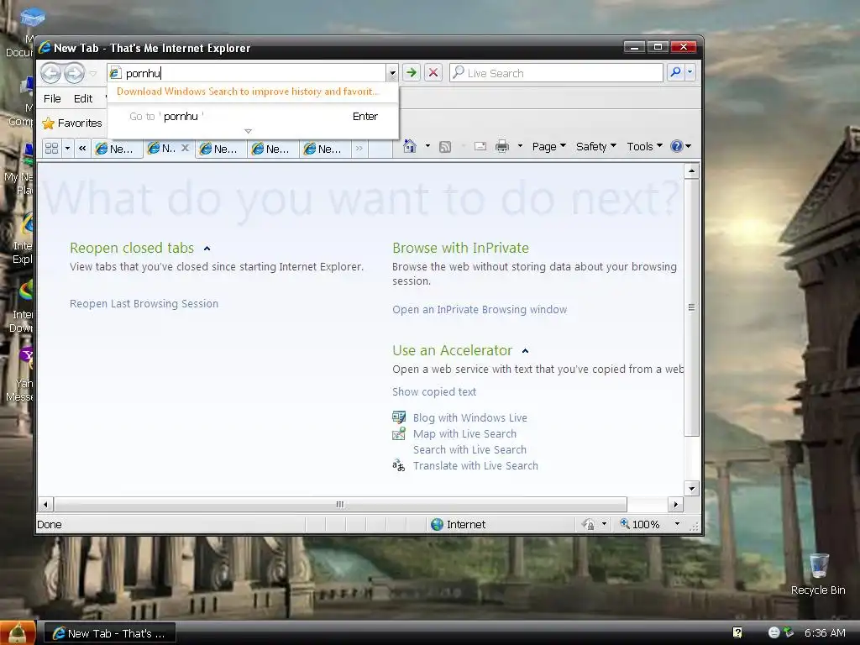Screen dimensions: 860x645
Task: Click the tab row scroll-right chevron
Action: pos(359,148)
